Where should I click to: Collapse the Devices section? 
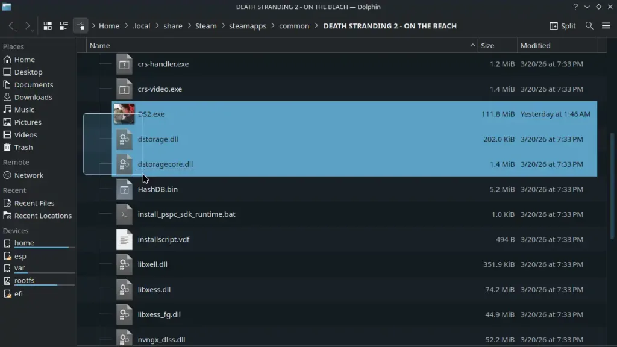[15, 230]
